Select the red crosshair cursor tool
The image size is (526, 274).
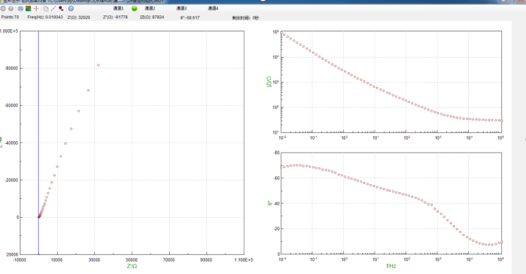point(36,8)
